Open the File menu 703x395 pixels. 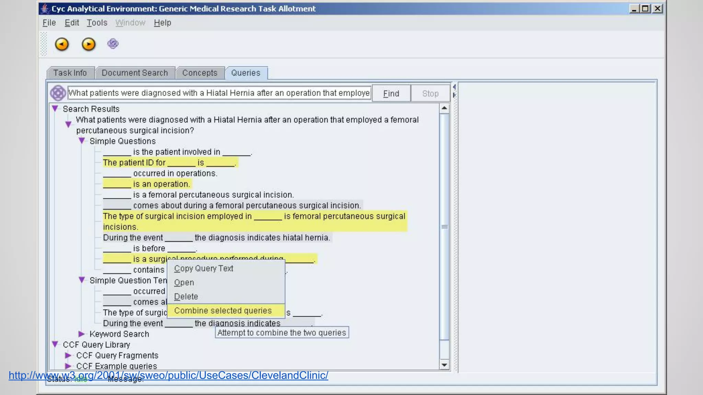coord(49,23)
